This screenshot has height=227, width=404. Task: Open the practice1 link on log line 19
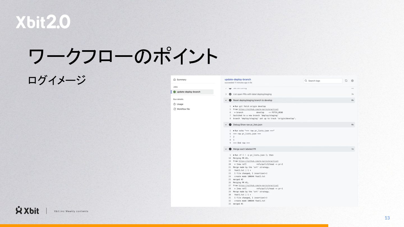point(258,161)
